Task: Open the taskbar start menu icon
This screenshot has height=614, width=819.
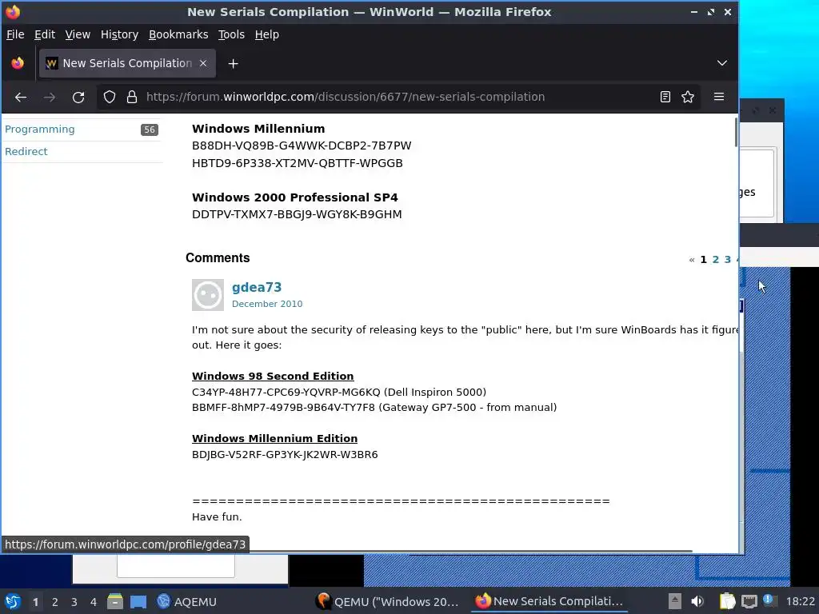Action: coord(13,601)
